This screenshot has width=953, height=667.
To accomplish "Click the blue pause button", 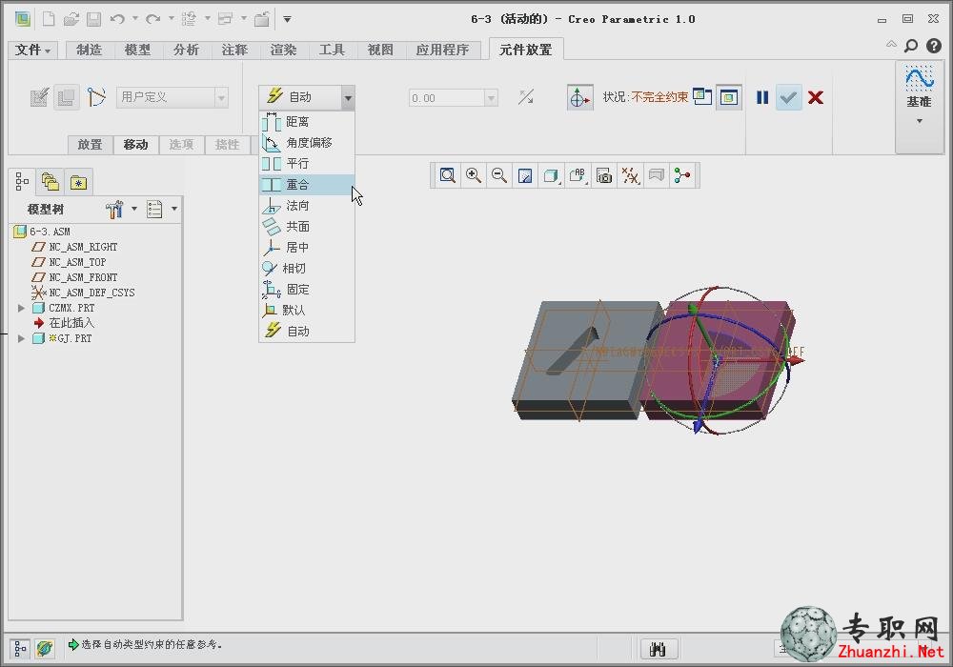I will [x=762, y=97].
